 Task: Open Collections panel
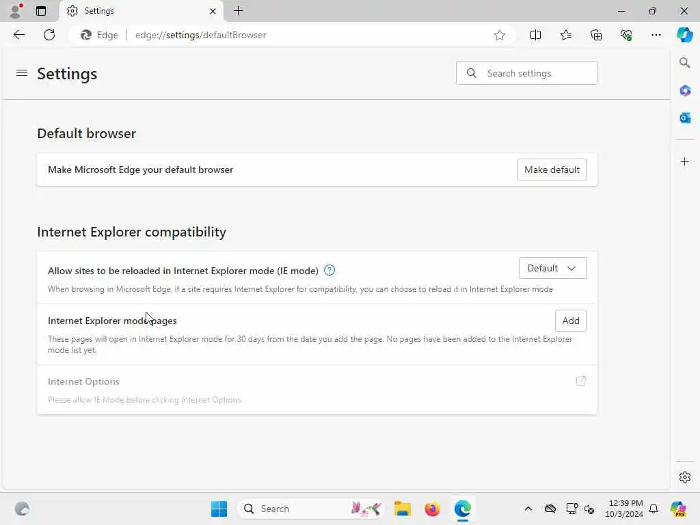(596, 35)
